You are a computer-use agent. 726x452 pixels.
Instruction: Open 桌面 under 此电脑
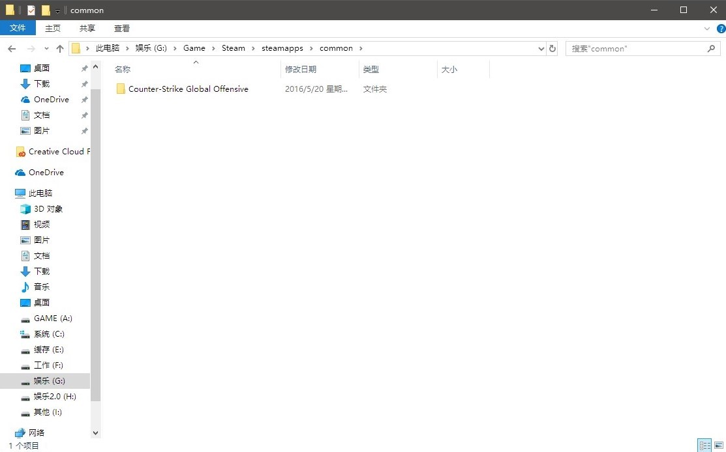tap(42, 303)
